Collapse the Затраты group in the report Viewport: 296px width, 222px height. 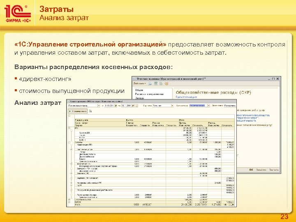tap(69, 142)
